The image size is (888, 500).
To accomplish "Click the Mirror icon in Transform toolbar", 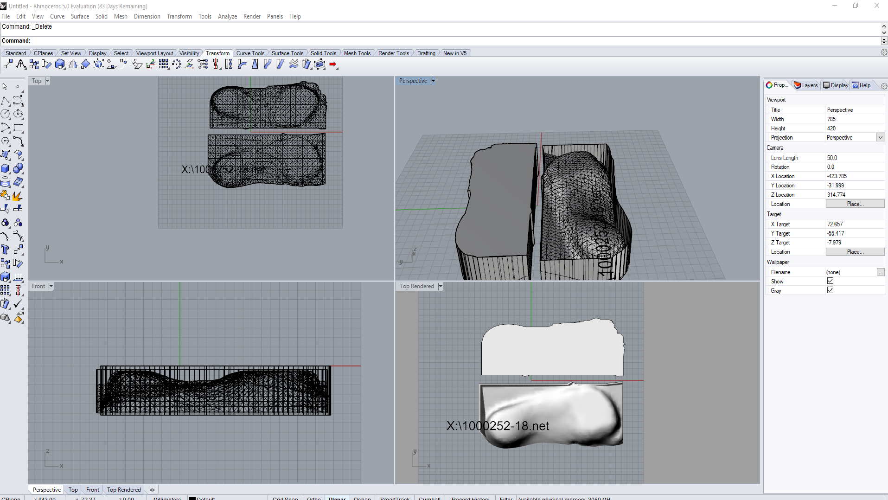I will [x=73, y=64].
